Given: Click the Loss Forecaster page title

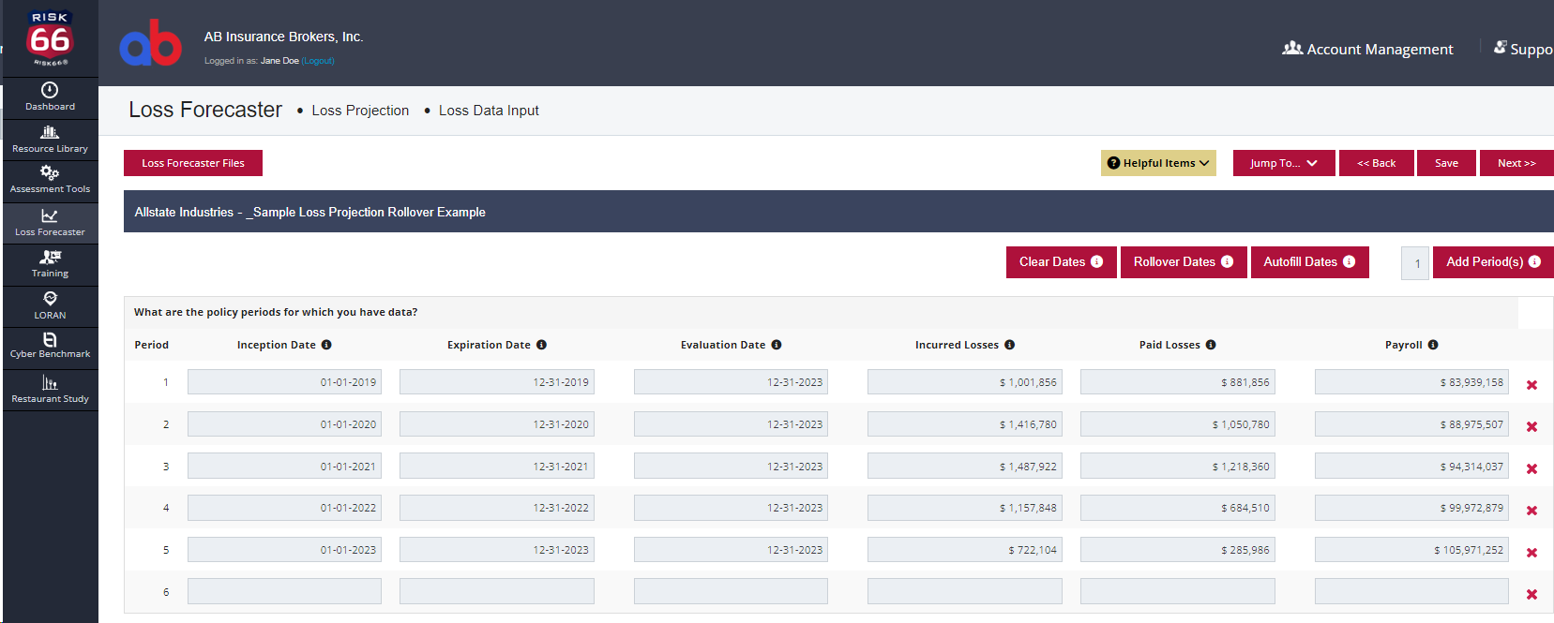Looking at the screenshot, I should click(205, 110).
